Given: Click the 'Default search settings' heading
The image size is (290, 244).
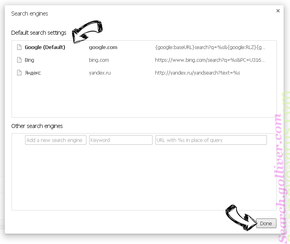Looking at the screenshot, I should [39, 33].
